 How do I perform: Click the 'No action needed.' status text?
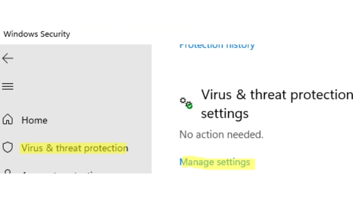221,135
